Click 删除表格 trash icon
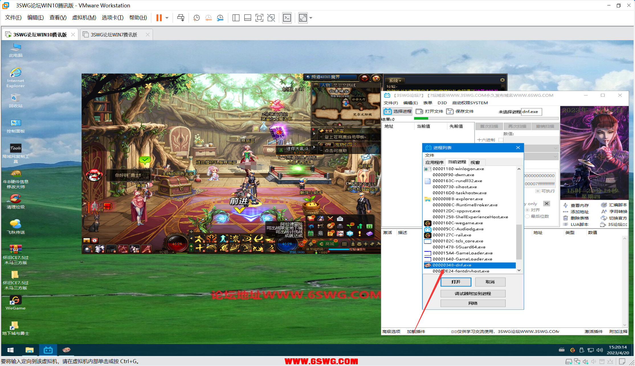 pos(566,218)
